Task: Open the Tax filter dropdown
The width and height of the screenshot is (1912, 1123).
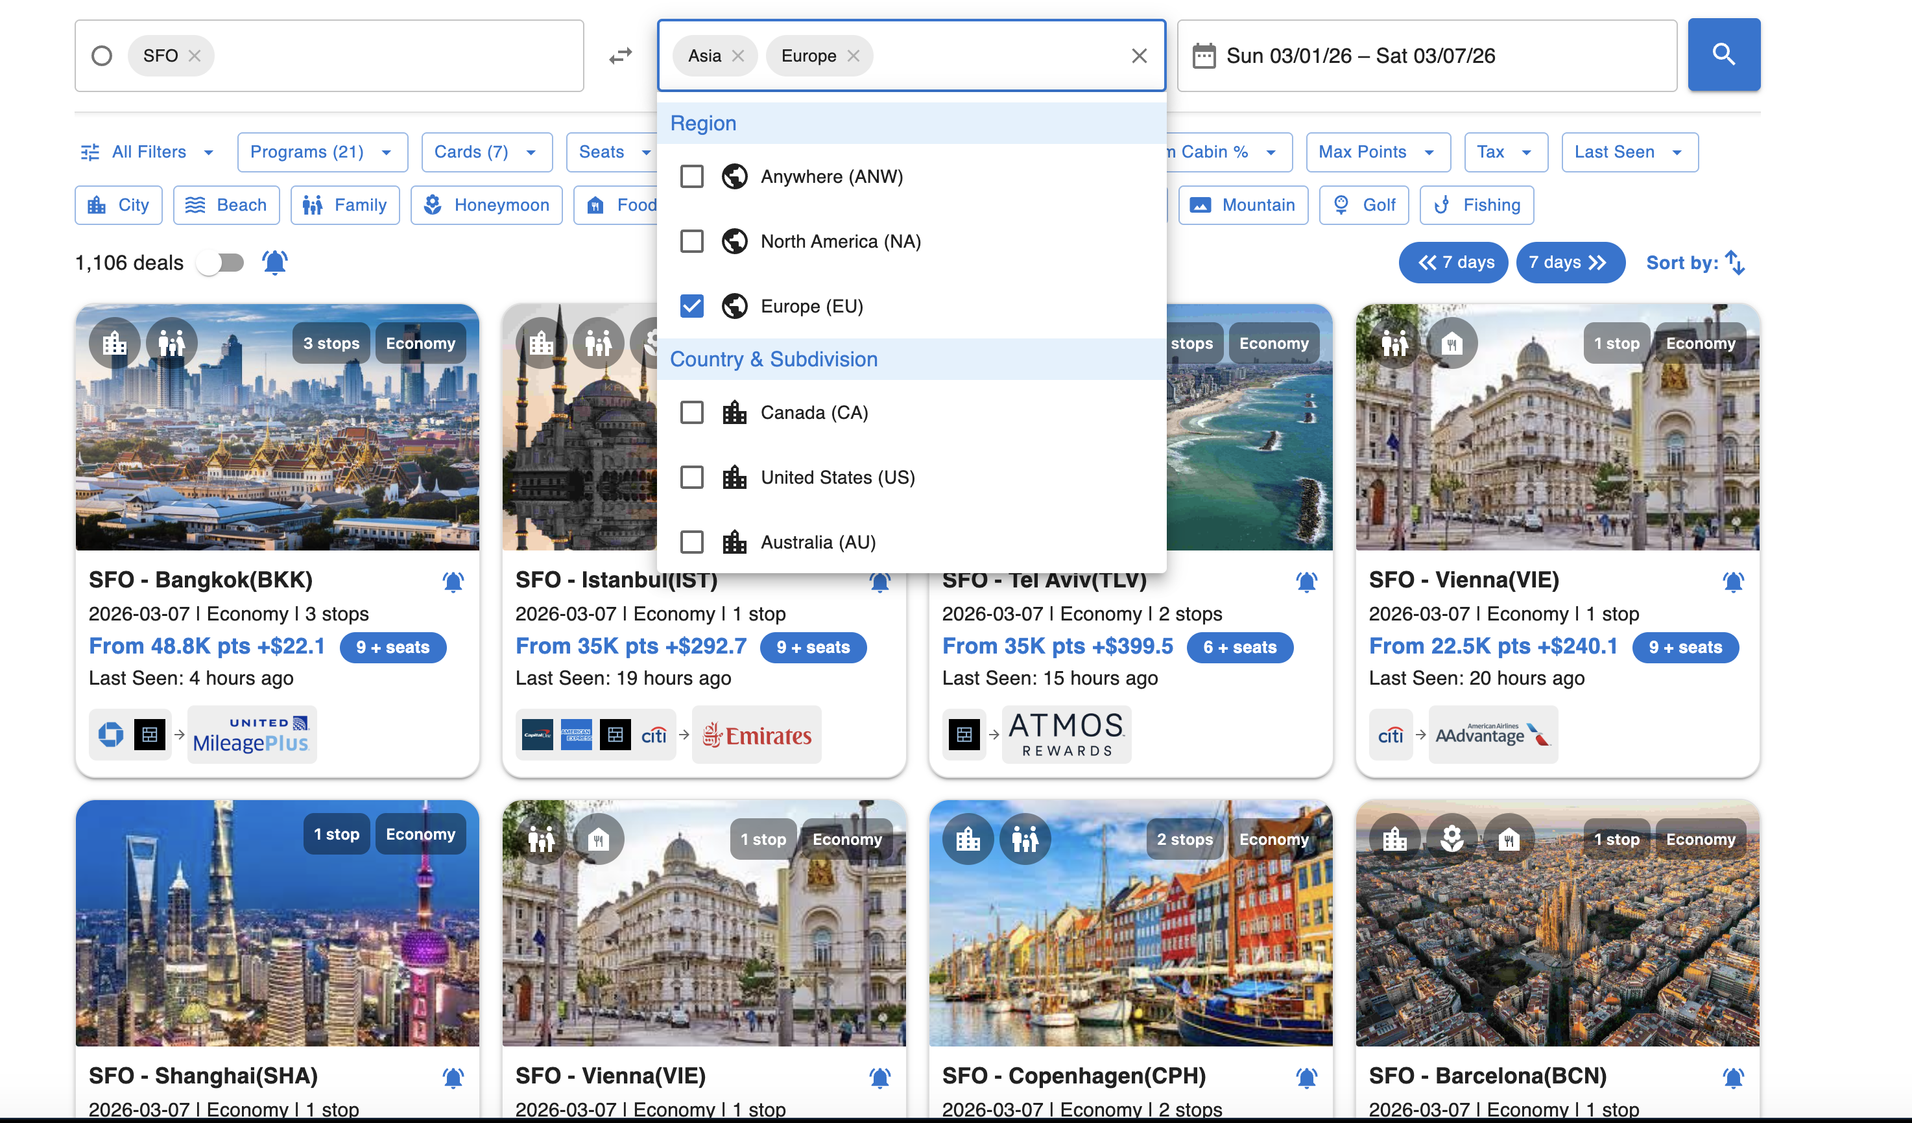Action: (x=1506, y=152)
